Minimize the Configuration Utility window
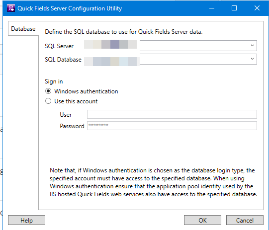The height and width of the screenshot is (230, 269). pyautogui.click(x=212, y=8)
